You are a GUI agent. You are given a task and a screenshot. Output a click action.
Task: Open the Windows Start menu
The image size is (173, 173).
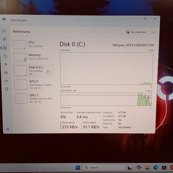coord(78,168)
